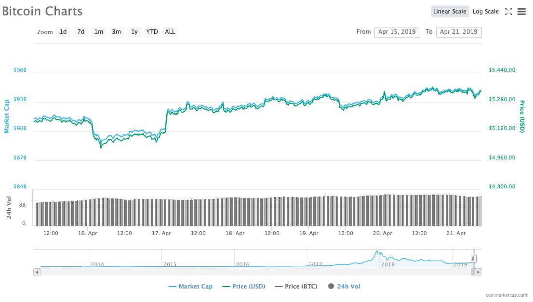Screen dimensions: 533x302
Task: Click the 17. Apr date axis label
Action: pyautogui.click(x=161, y=233)
